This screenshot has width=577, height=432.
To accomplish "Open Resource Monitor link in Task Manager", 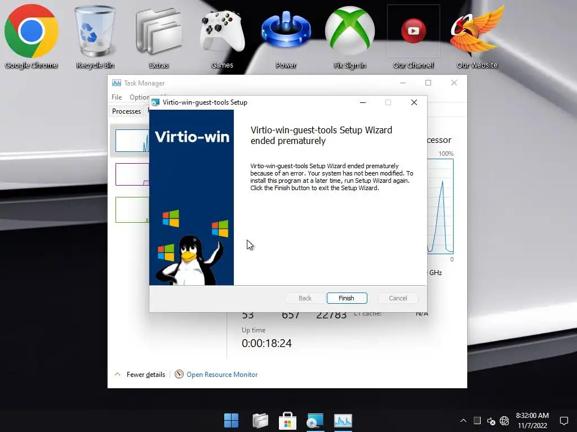I will (222, 374).
